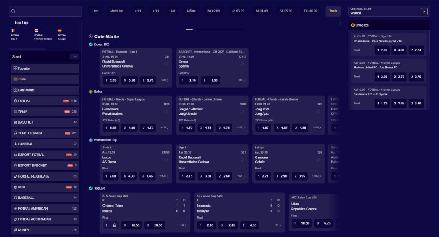
Task: Open the FOTBAL AMERICAN category
Action: click(x=45, y=208)
